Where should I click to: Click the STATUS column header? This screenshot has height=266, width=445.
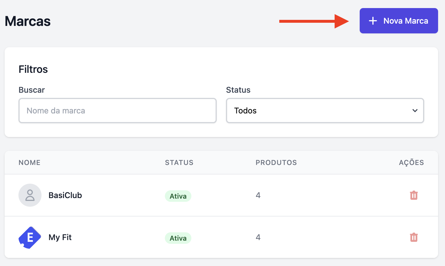[179, 163]
